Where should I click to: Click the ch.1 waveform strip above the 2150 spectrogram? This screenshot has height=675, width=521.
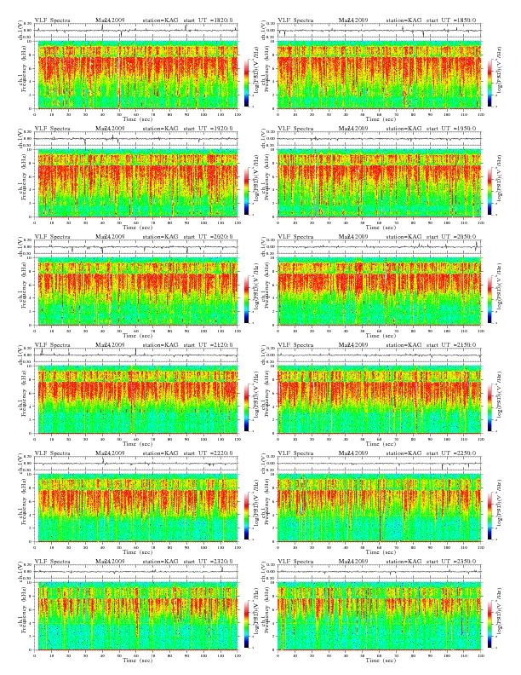click(379, 355)
